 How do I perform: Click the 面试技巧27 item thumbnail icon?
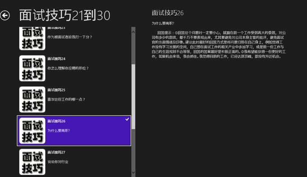point(32,162)
